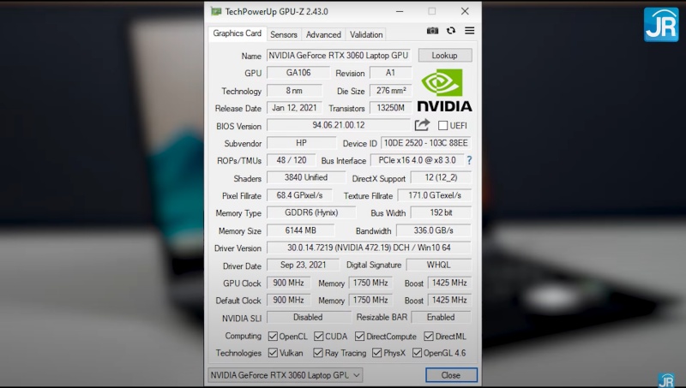Click the Resizable BAR value Enabled
This screenshot has height=388, width=686.
coord(441,317)
